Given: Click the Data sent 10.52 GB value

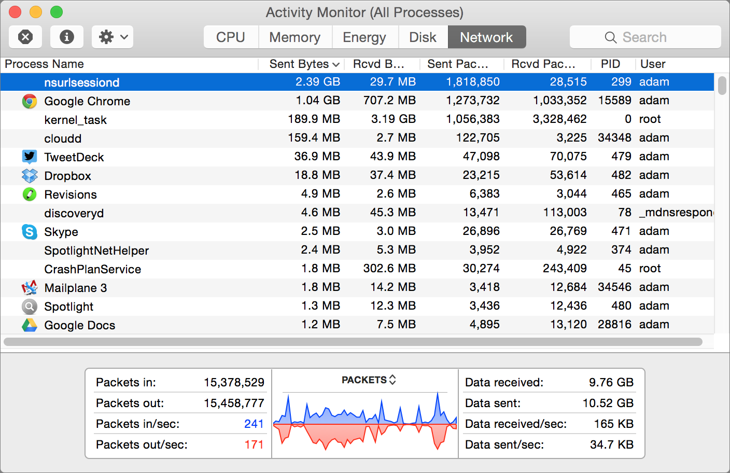Looking at the screenshot, I should click(608, 403).
